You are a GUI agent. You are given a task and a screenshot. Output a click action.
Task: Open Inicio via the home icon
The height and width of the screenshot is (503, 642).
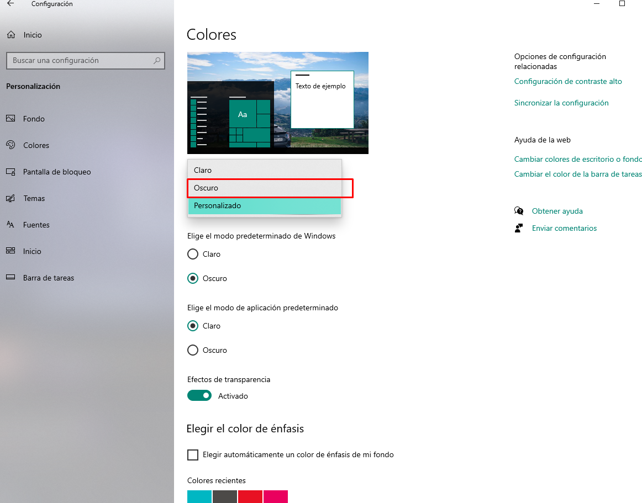tap(10, 35)
